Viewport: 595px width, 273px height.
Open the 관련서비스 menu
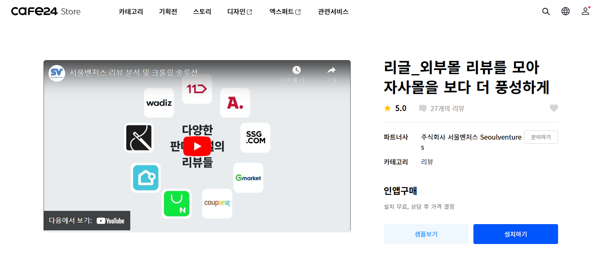(333, 12)
